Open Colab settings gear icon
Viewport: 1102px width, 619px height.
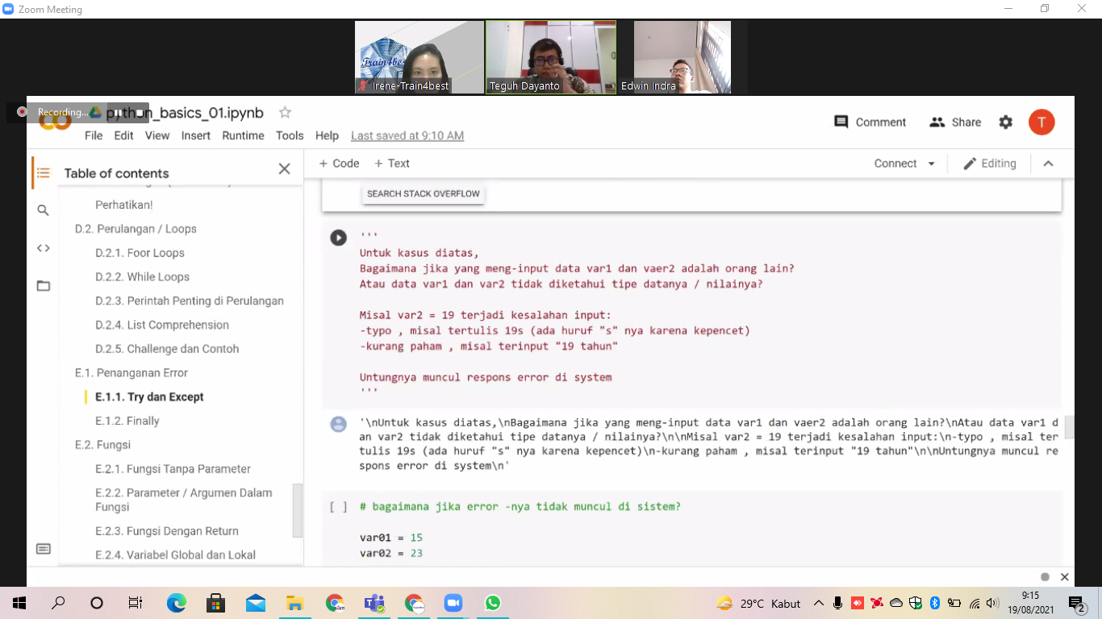click(1005, 123)
